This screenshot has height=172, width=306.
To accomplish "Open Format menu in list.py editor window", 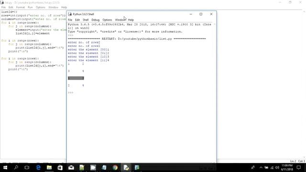I will 20,7.
